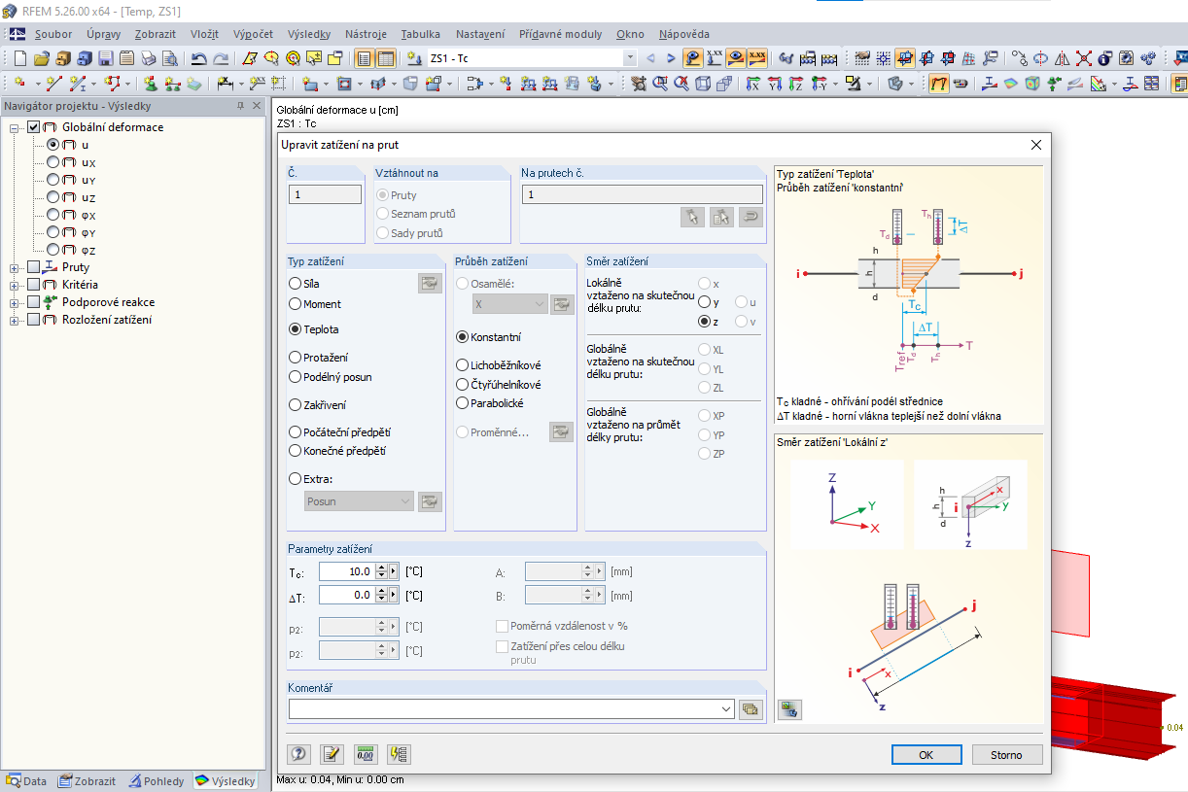The width and height of the screenshot is (1188, 792).
Task: Click the help icon in the dialog footer
Action: coord(299,753)
